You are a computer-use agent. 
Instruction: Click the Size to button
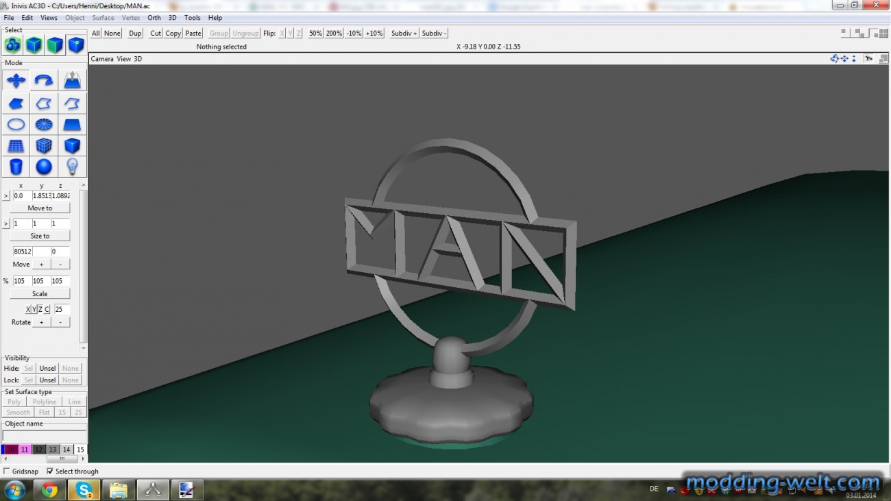(40, 236)
